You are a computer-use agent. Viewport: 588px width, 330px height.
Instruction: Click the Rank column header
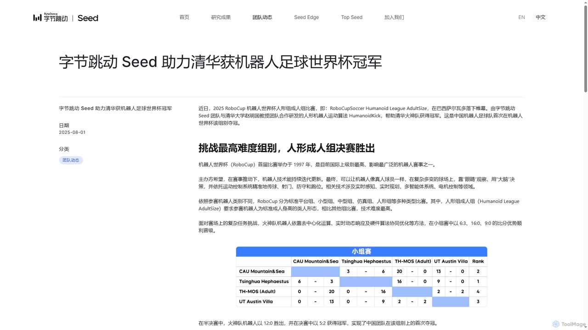click(x=478, y=261)
